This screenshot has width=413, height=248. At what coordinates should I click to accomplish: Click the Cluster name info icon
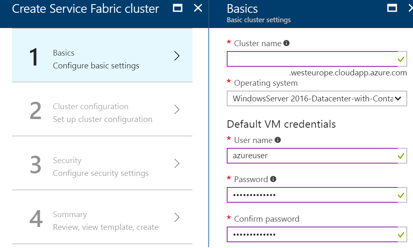pos(286,43)
